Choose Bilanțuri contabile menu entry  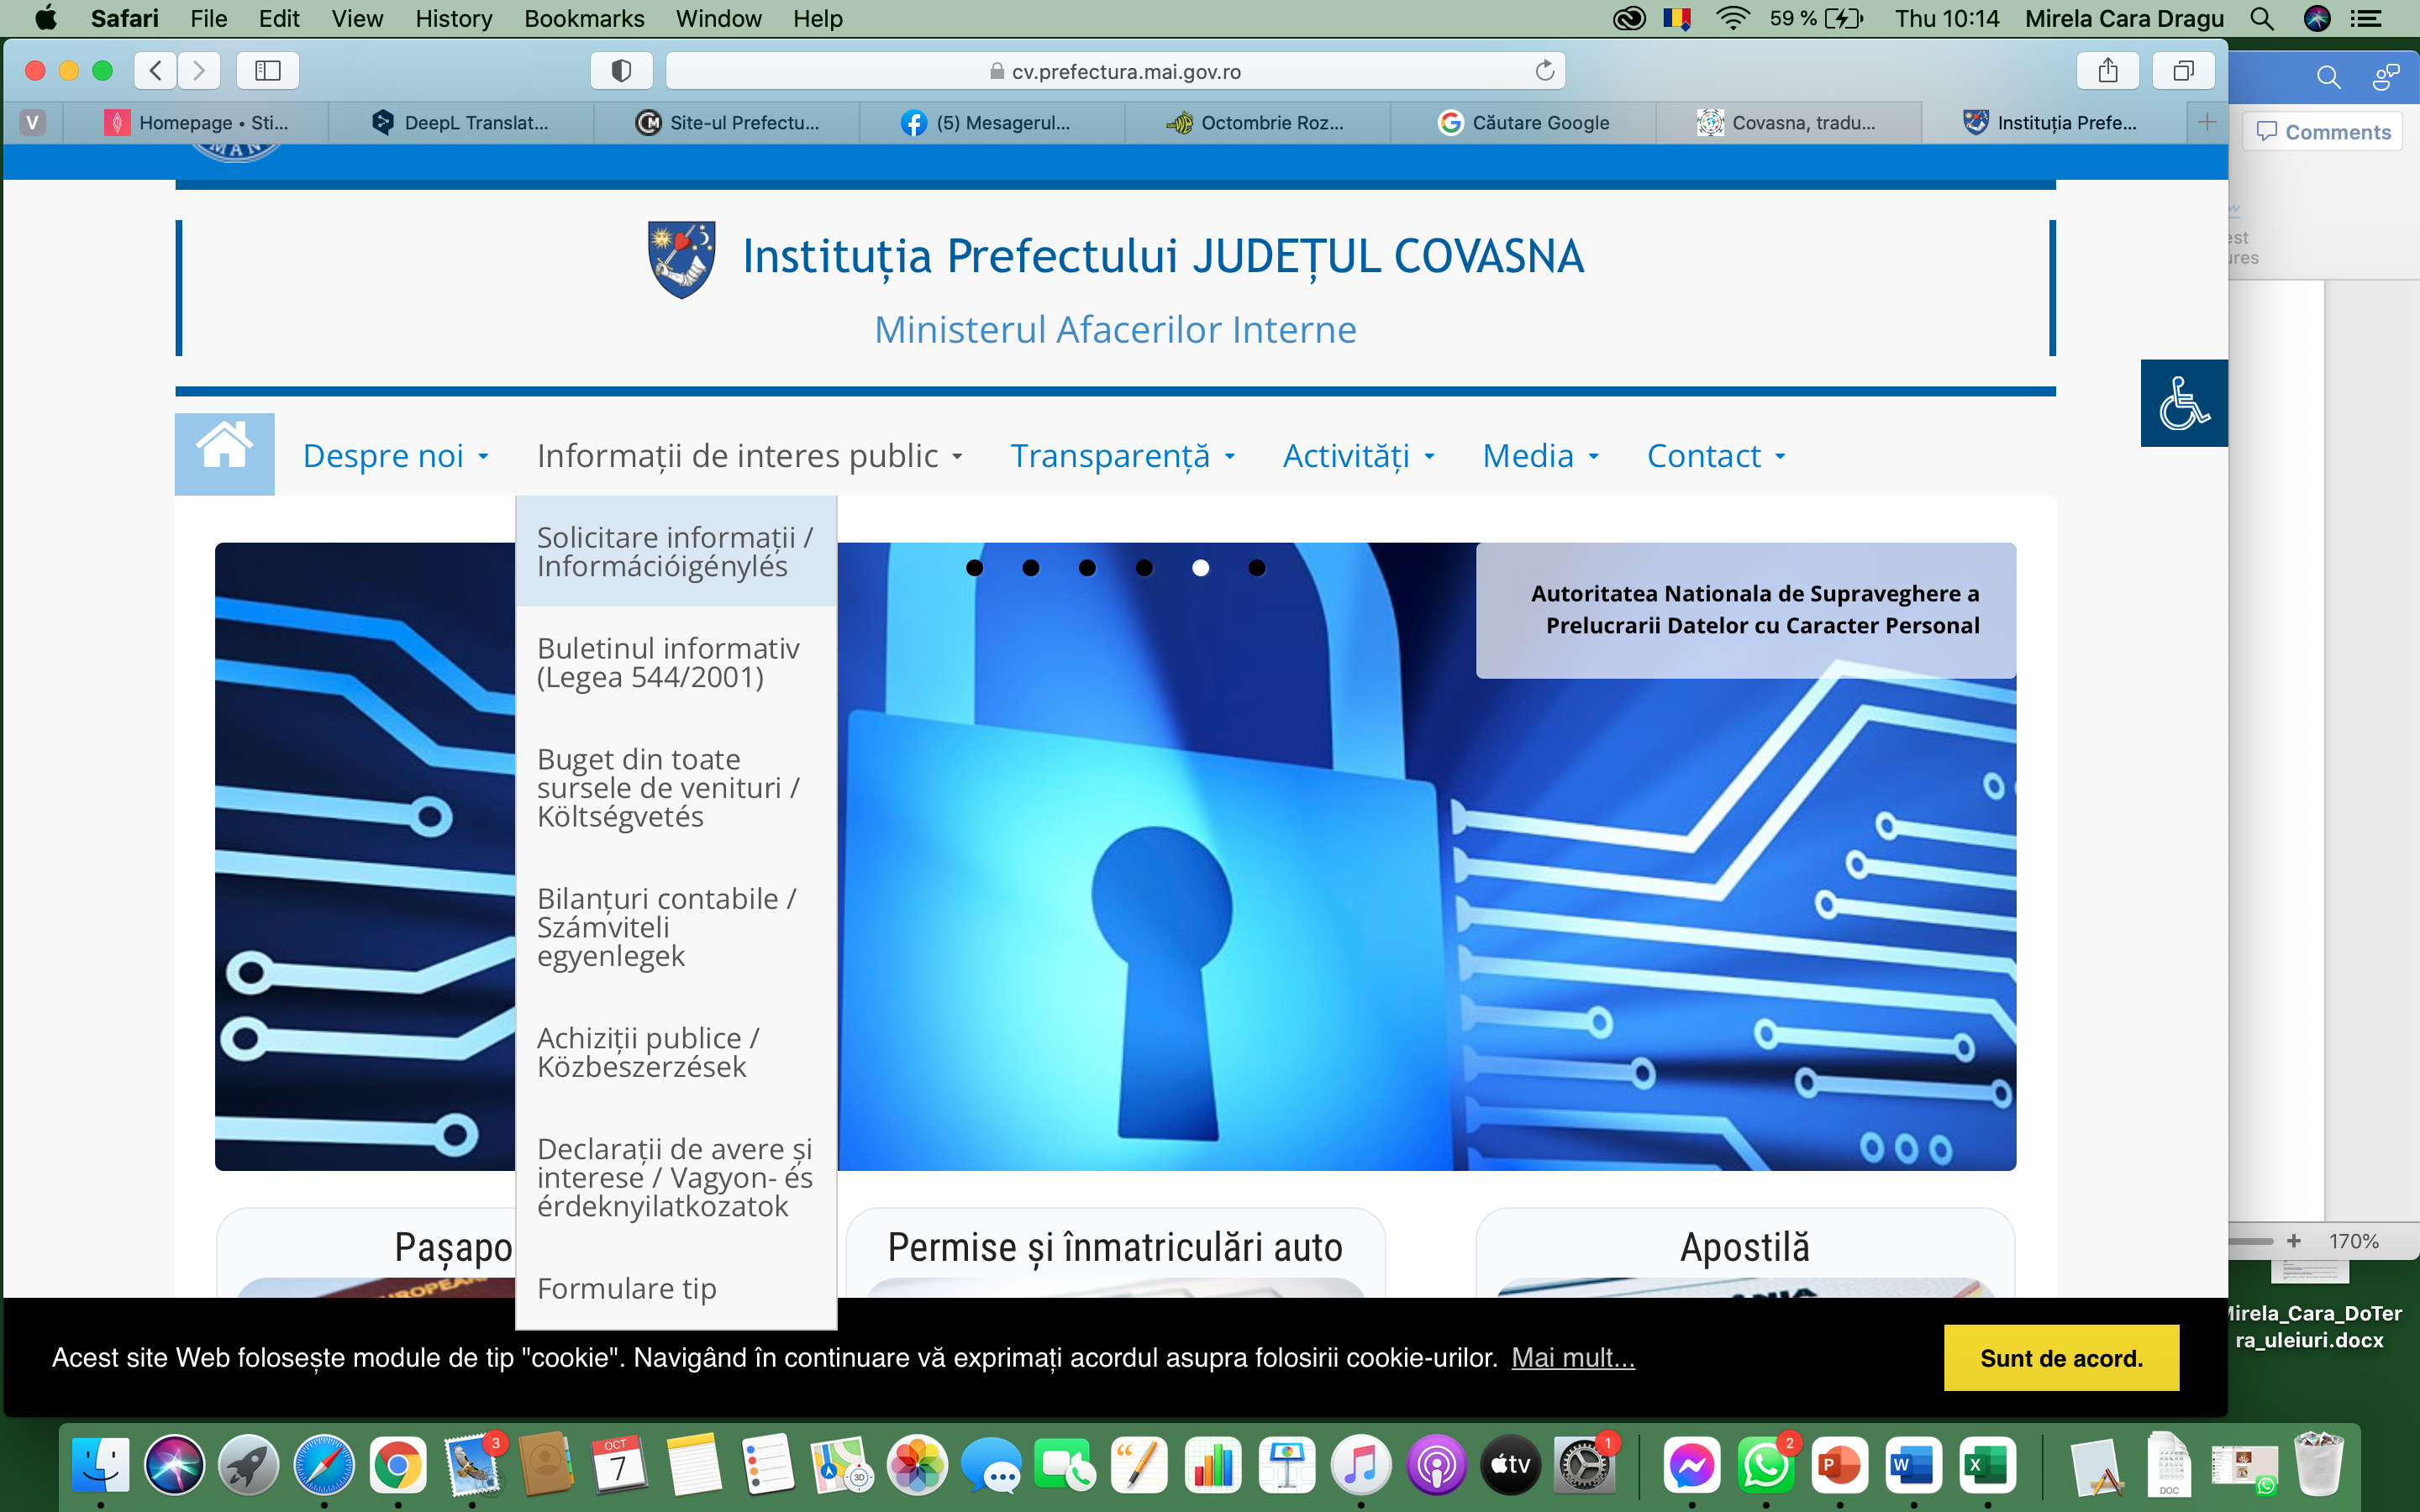click(x=676, y=926)
